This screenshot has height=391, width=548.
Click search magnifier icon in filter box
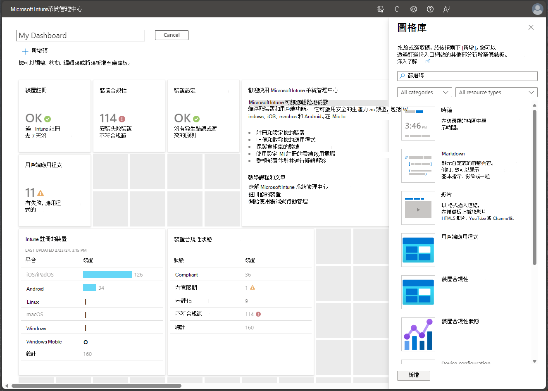tap(402, 76)
